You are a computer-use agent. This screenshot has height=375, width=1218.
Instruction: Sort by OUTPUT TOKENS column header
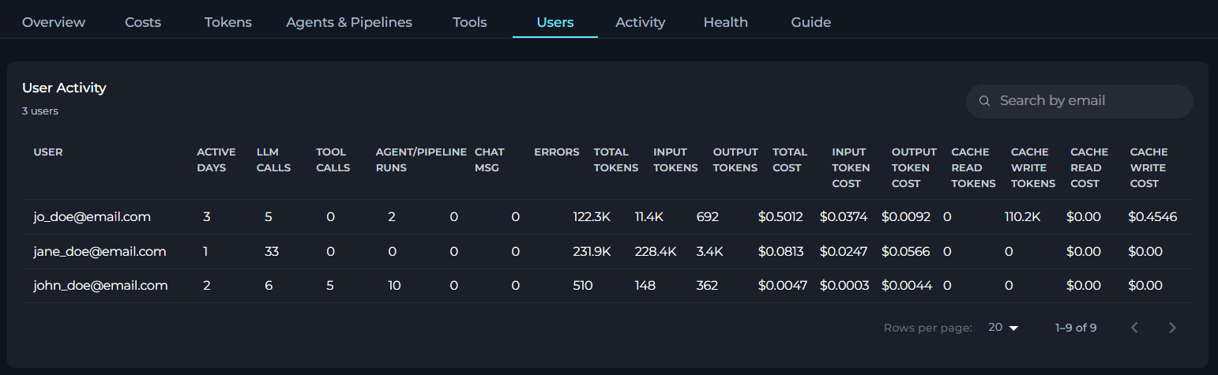click(735, 159)
